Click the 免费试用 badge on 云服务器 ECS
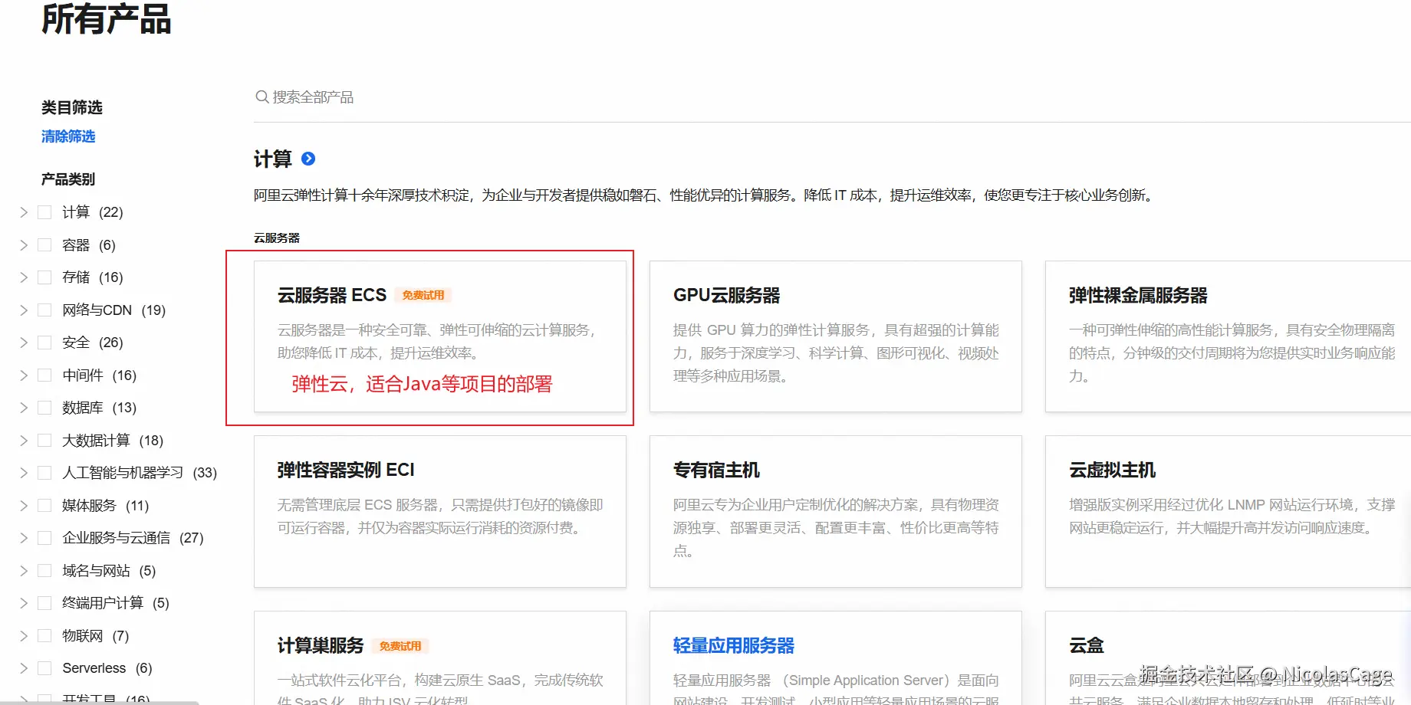 pyautogui.click(x=423, y=295)
